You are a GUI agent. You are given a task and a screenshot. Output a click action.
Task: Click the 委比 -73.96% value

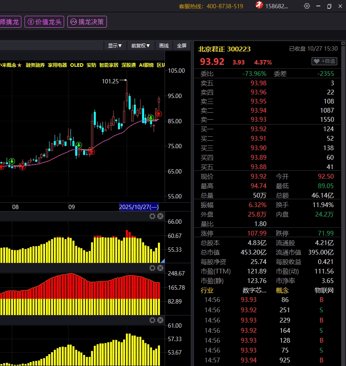[x=255, y=74]
